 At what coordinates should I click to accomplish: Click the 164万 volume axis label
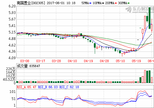[x=11, y=72]
